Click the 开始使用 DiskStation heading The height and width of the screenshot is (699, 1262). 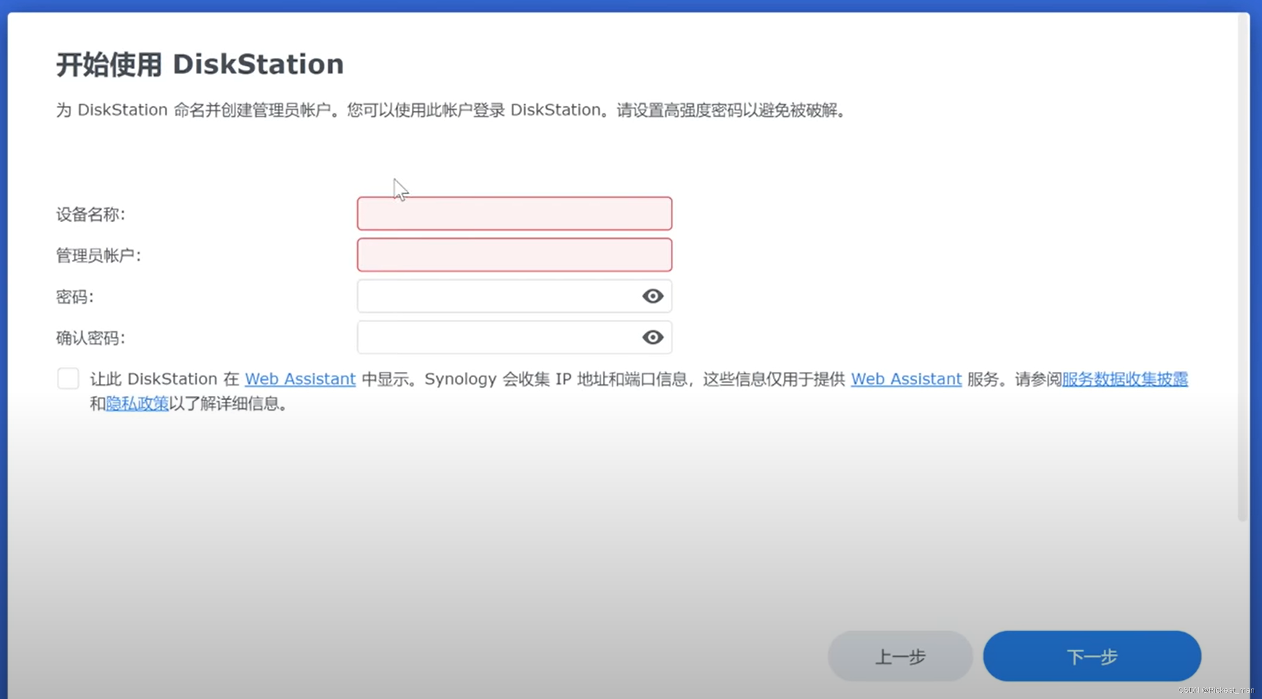(x=200, y=64)
